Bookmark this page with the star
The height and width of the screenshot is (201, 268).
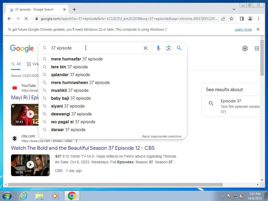coord(231,19)
